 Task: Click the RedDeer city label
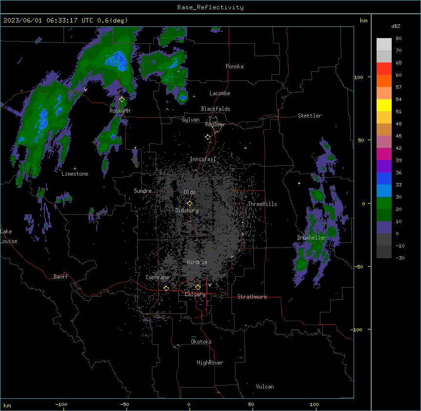click(215, 124)
